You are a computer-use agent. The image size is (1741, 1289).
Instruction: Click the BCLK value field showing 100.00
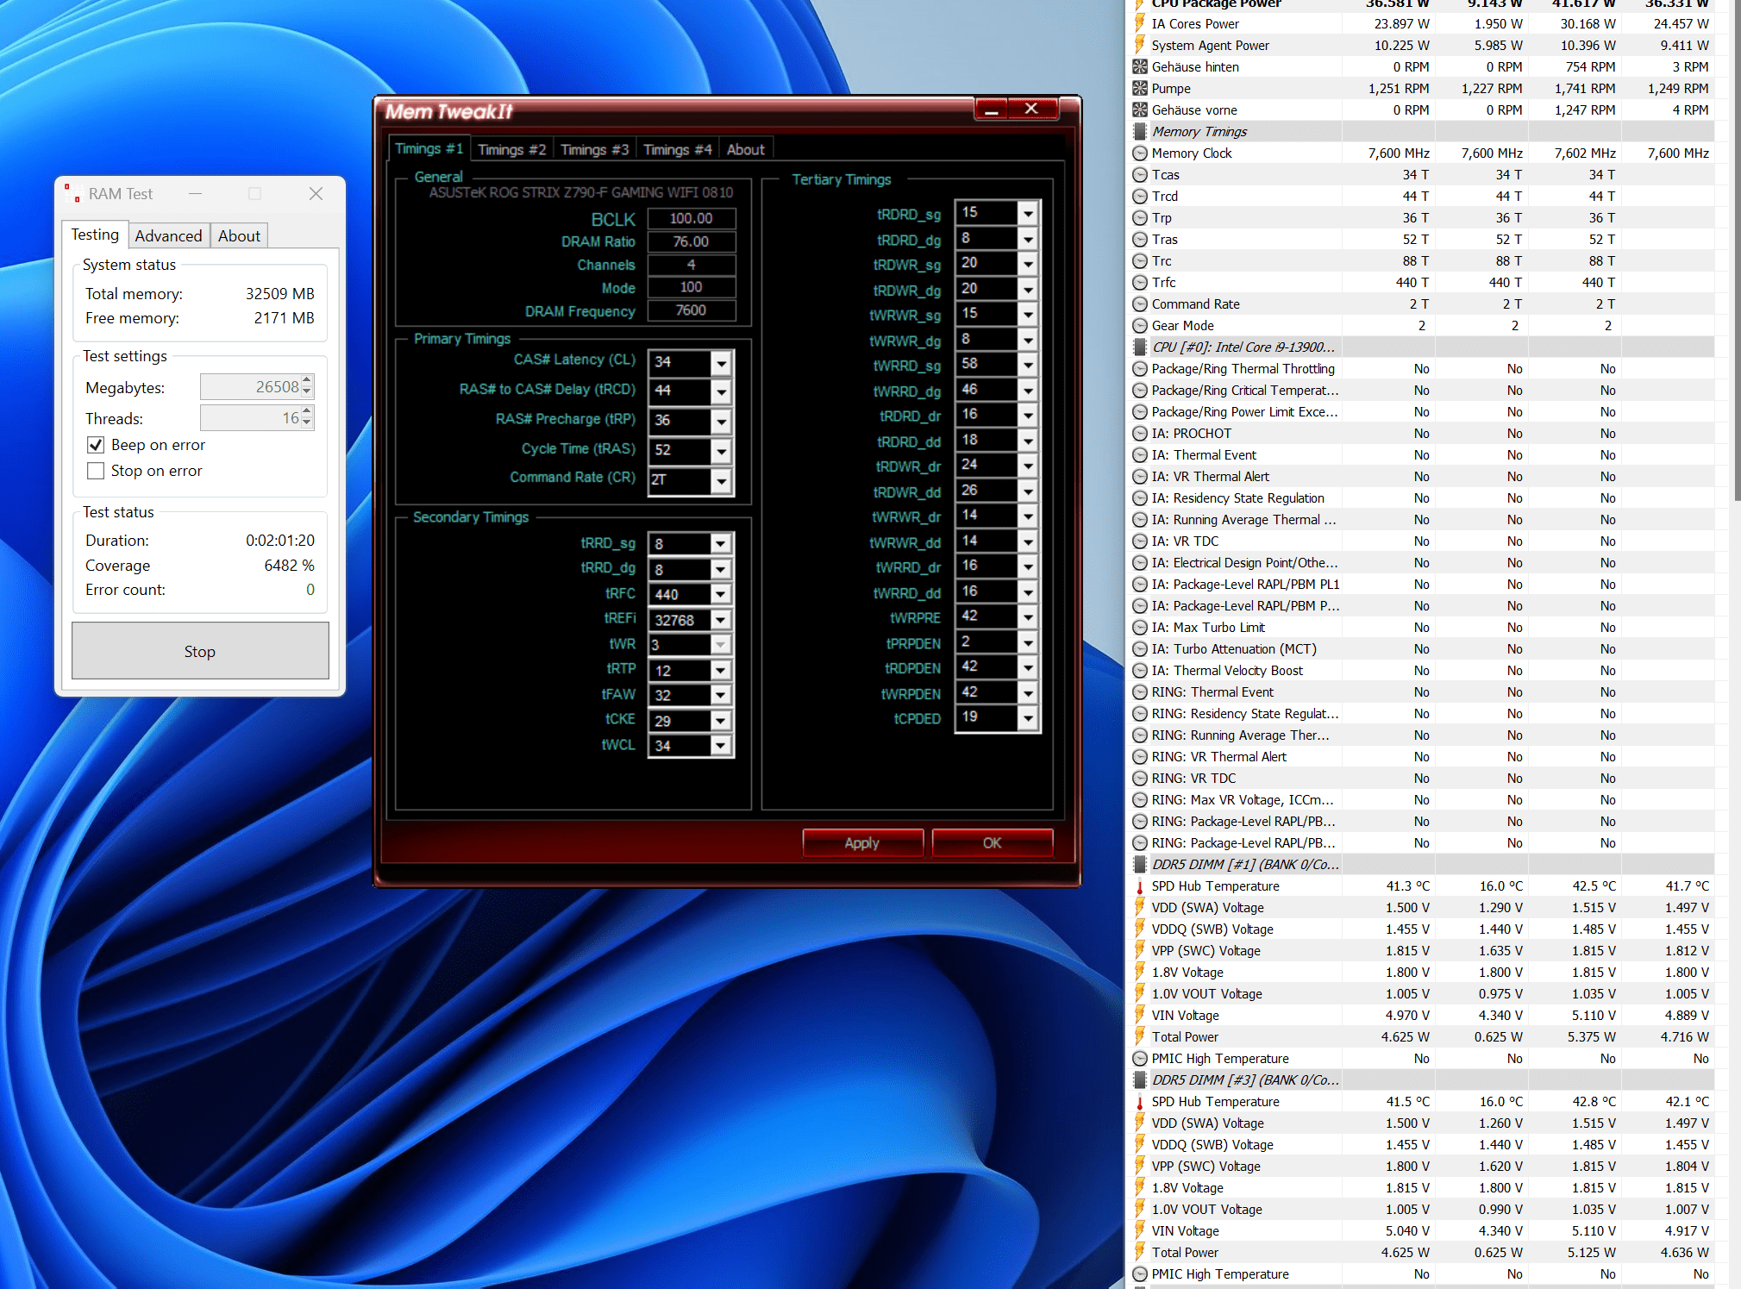tap(692, 219)
